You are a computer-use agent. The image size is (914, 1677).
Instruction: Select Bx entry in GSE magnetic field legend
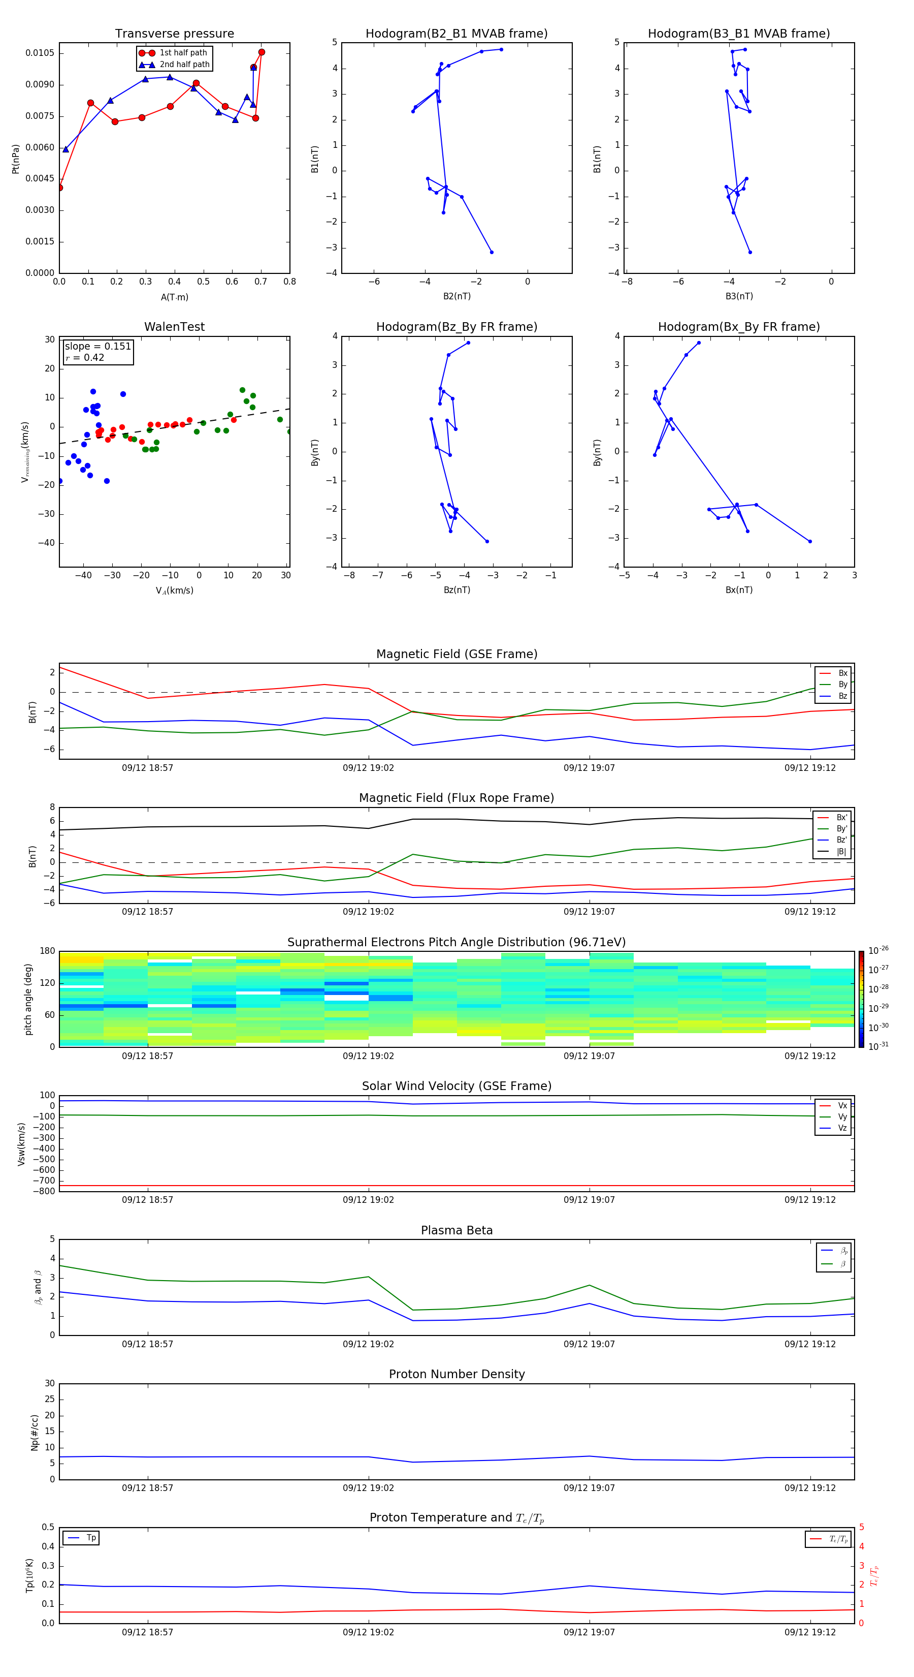click(833, 673)
